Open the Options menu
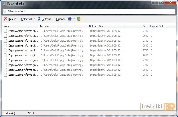Screen dimensions: 178x117 (x=61, y=19)
